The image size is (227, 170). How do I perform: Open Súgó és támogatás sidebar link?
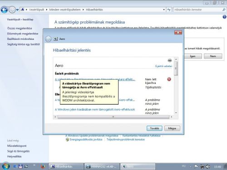click(x=18, y=151)
